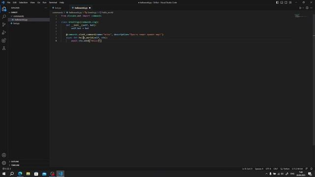Screen dimensions: 315x177
Task: Click the minimap code overview
Action: click(x=300, y=16)
